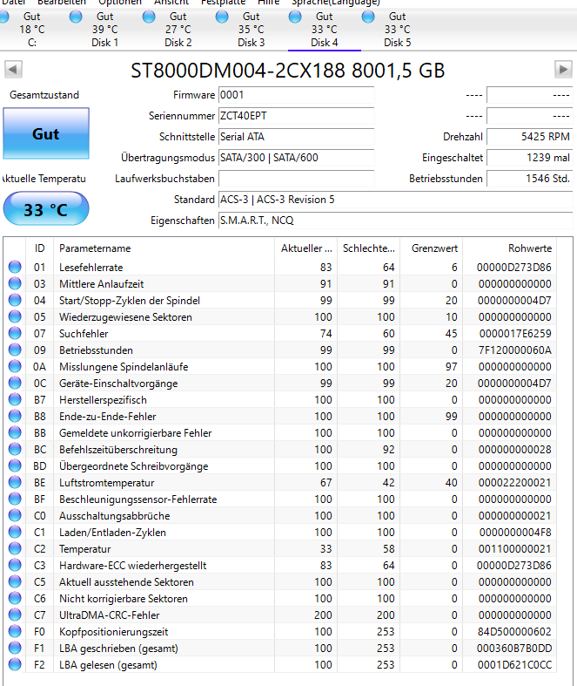Switch to the Disk 1 tab
The width and height of the screenshot is (577, 686).
click(x=104, y=30)
